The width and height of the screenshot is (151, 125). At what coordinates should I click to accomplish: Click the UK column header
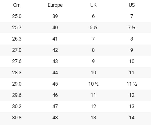coord(93,5)
